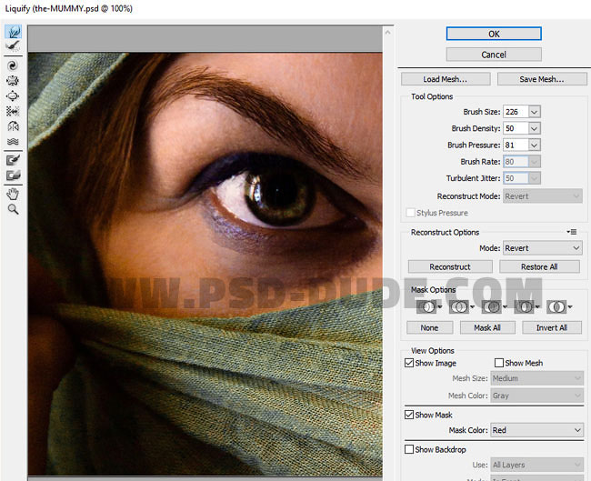Click the Invert All button
Screen dimensions: 591x481
[552, 327]
